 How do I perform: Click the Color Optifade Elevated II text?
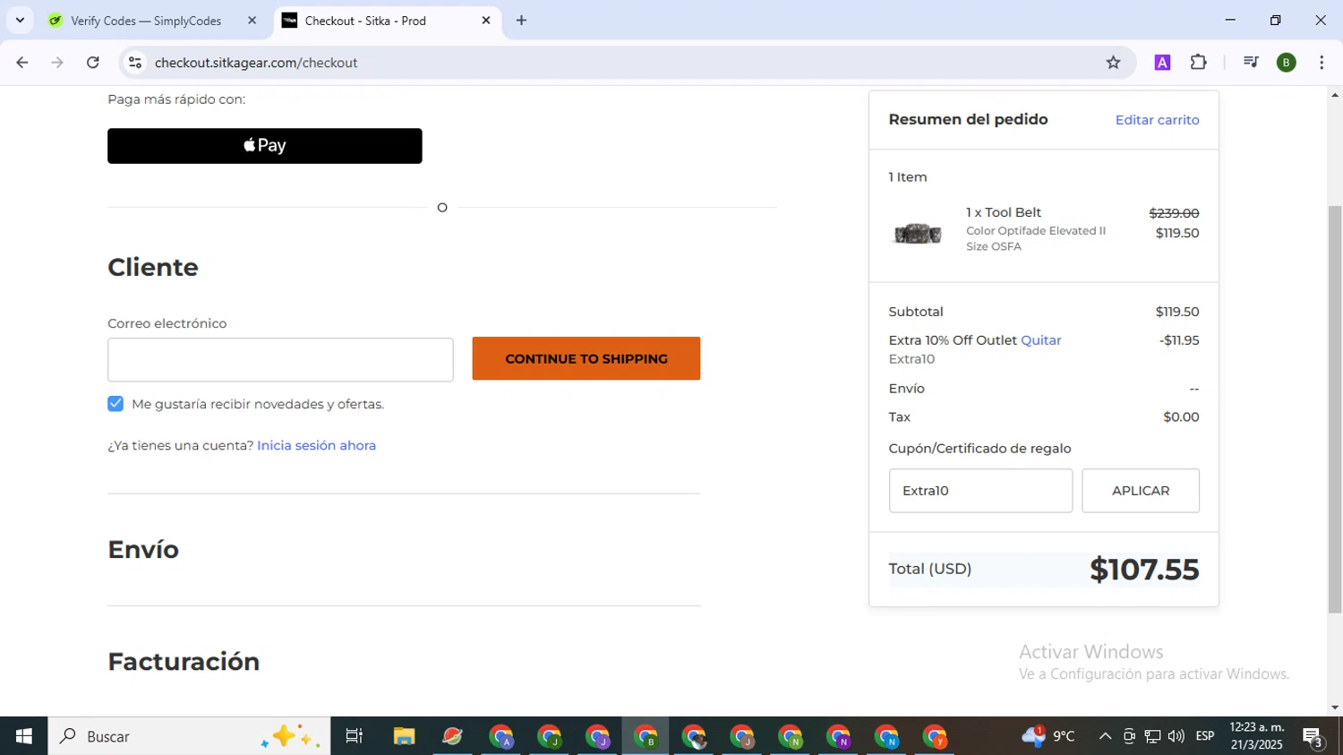(1036, 231)
